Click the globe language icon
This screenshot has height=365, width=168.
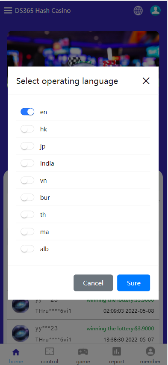(x=138, y=10)
